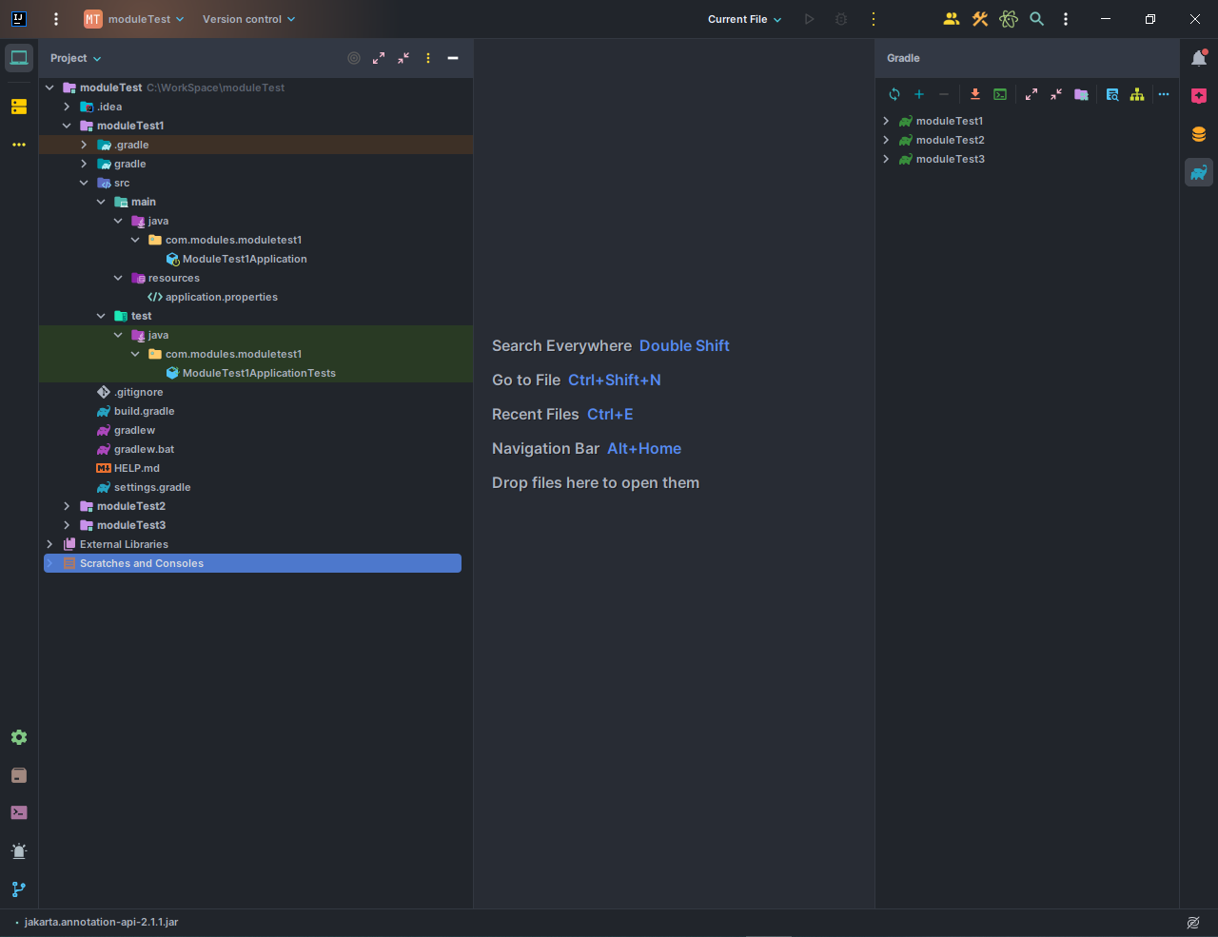Select settings.gradle file
The image size is (1218, 937).
152,487
